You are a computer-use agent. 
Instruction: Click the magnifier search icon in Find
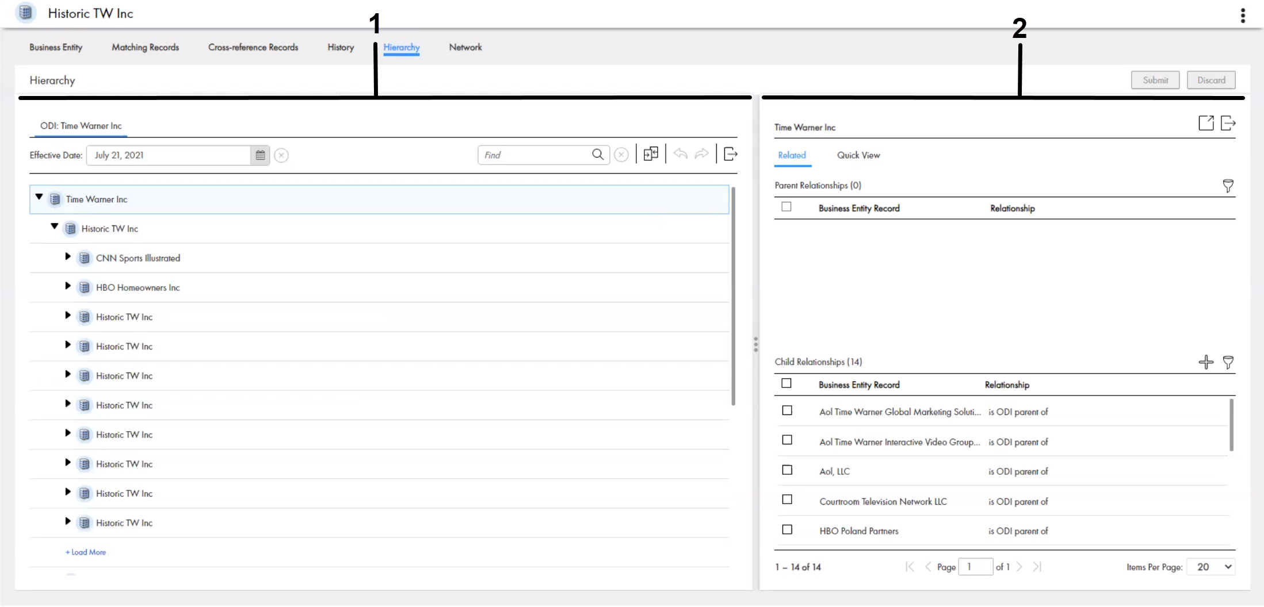[x=598, y=155]
